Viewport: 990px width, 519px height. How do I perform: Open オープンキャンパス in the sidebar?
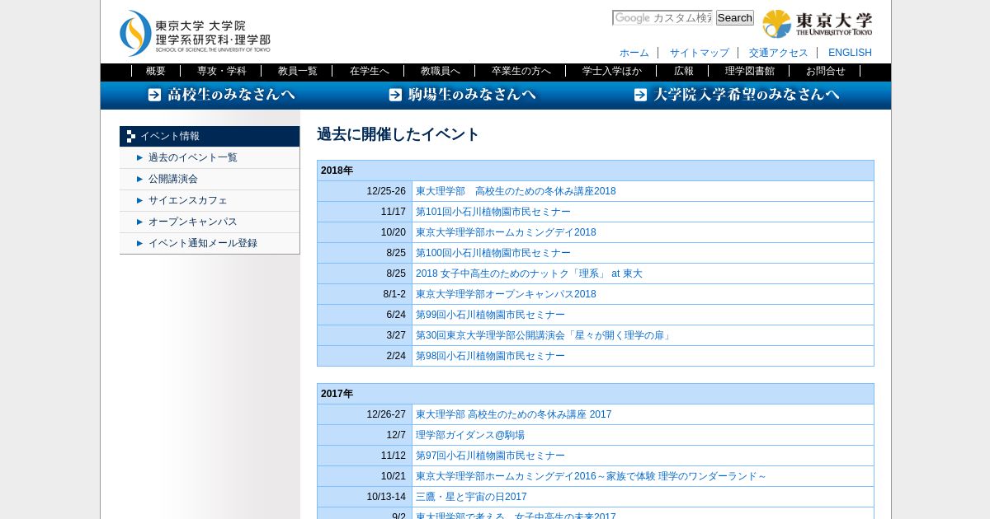[193, 222]
